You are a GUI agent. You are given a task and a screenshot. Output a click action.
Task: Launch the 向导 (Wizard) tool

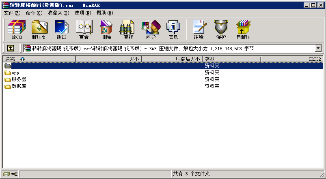tap(151, 29)
